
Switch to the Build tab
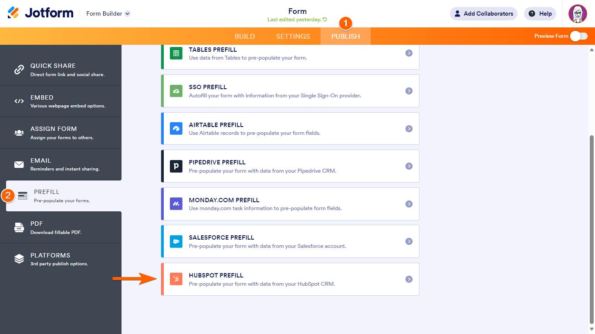pyautogui.click(x=245, y=37)
